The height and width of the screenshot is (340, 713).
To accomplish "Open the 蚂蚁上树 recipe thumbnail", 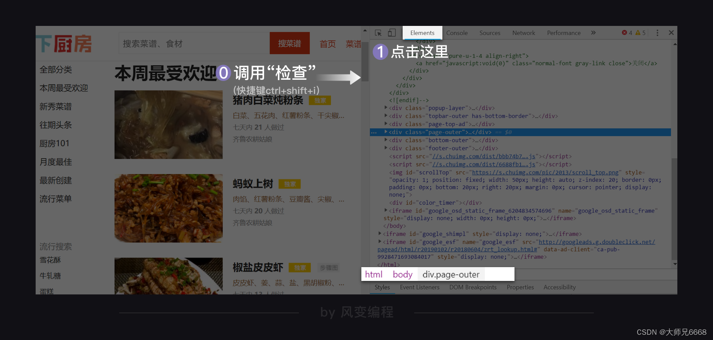I will pos(169,208).
